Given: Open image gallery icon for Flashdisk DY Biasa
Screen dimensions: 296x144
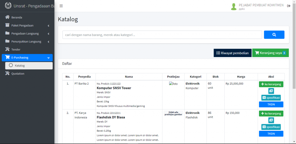Looking at the screenshot, I should click(271, 120).
